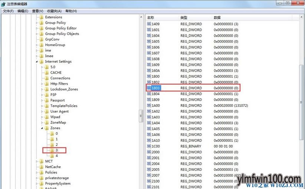Screen dimensions: 305x189
Task: Select the Extensions folder icon
Action: pyautogui.click(x=41, y=17)
